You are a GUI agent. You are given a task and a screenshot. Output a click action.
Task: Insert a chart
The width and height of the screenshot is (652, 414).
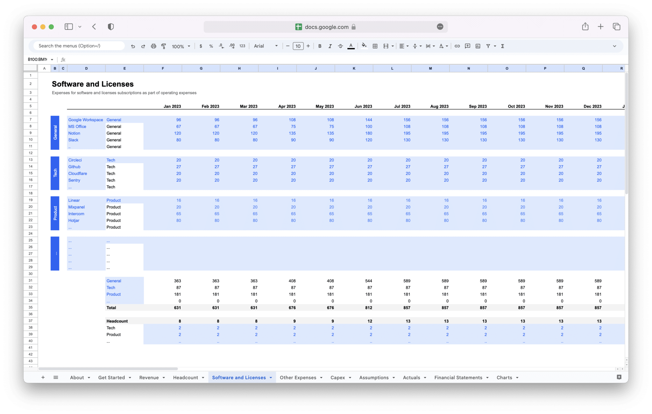(x=478, y=46)
